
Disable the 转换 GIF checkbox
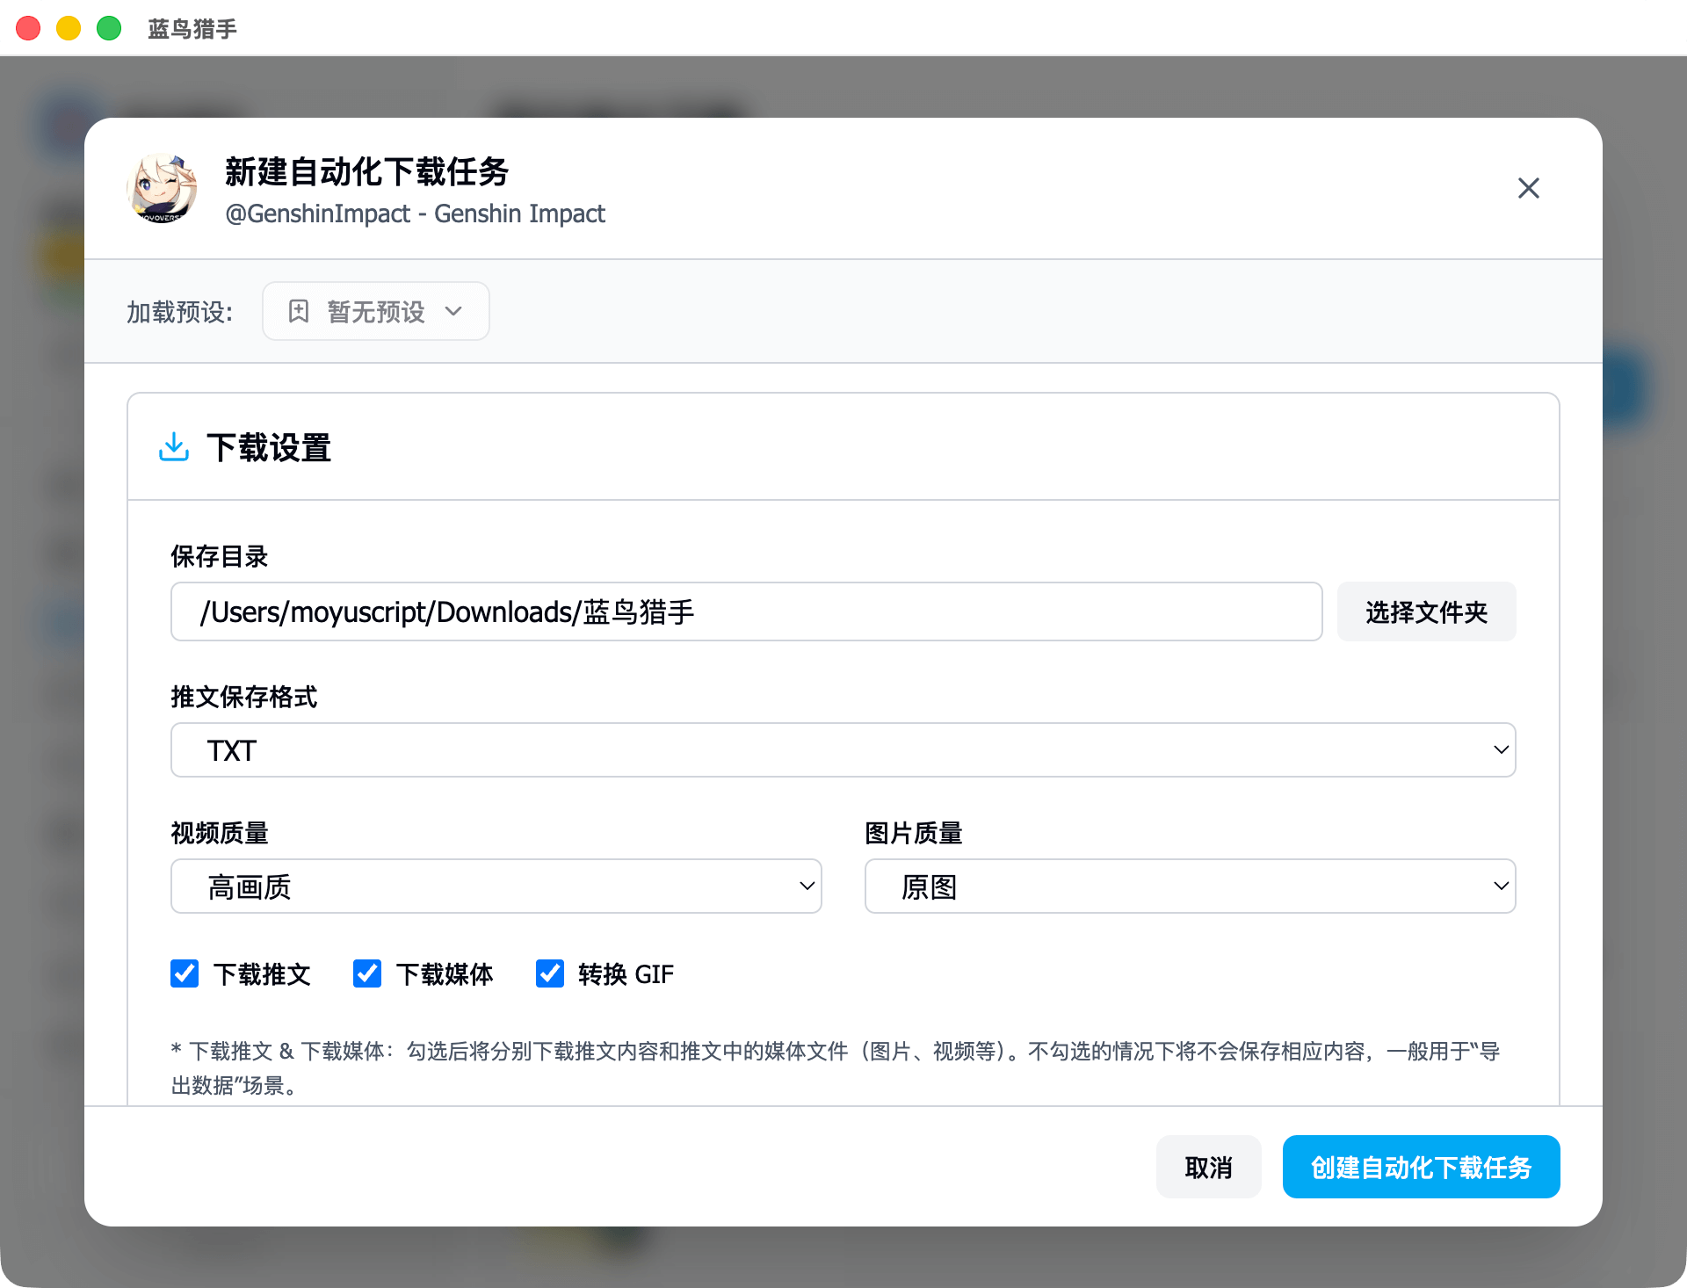coord(550,973)
